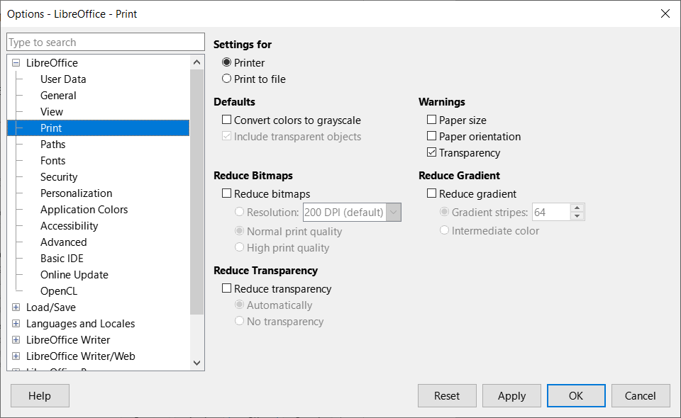Image resolution: width=681 pixels, height=418 pixels.
Task: Click in the search settings field
Action: (x=105, y=42)
